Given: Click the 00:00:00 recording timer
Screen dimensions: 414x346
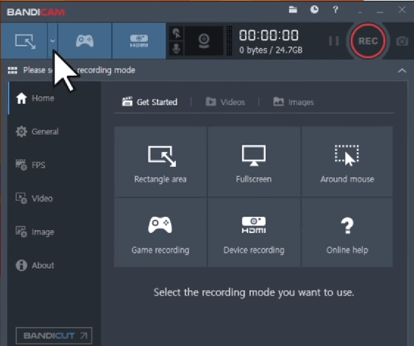Looking at the screenshot, I should (269, 35).
